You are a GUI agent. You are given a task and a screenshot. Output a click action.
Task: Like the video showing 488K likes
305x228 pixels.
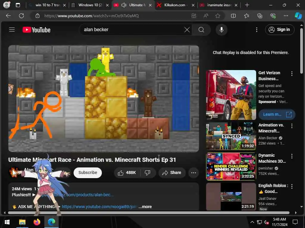click(127, 172)
